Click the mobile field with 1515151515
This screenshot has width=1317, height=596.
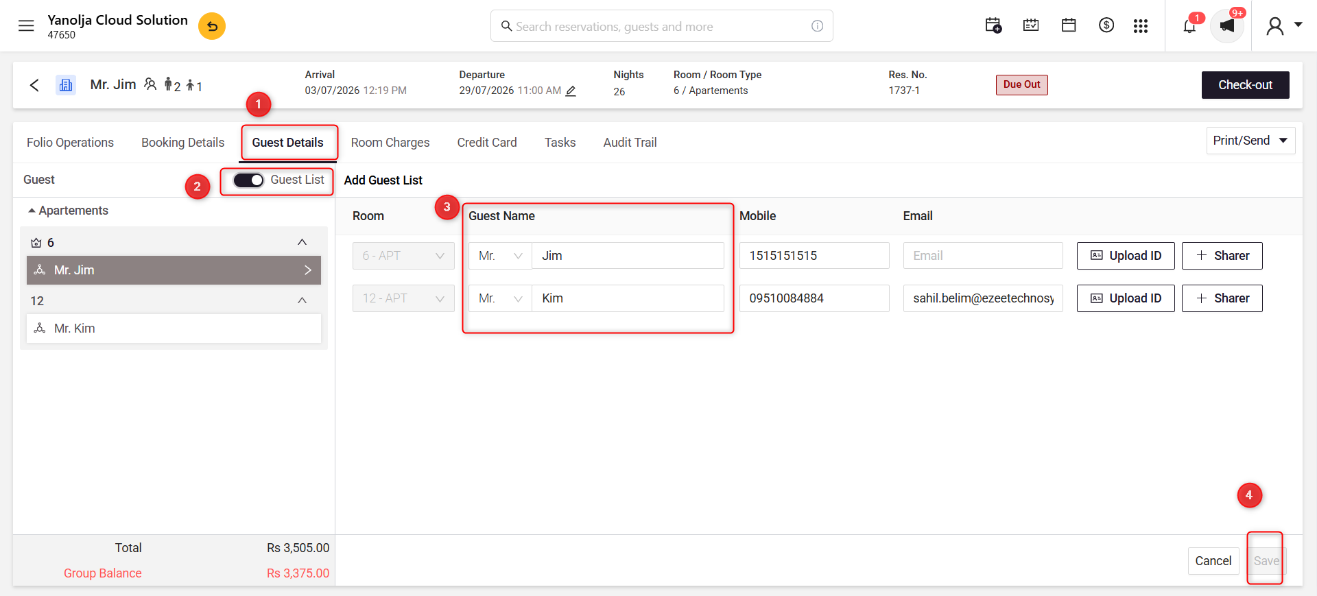click(814, 256)
